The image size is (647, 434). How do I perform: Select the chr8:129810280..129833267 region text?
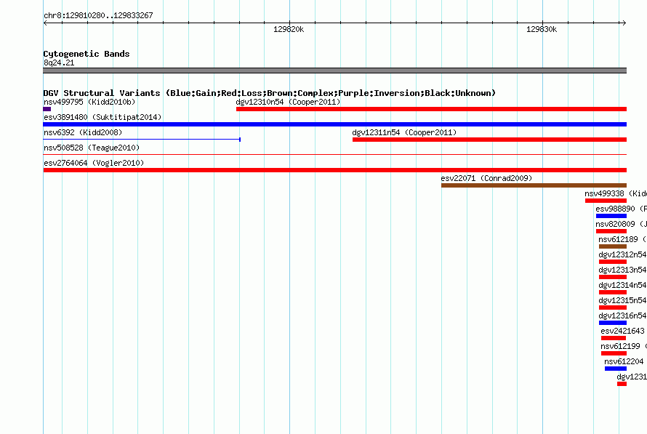click(98, 15)
